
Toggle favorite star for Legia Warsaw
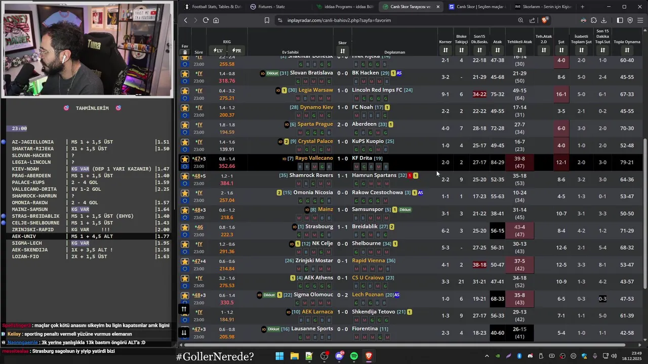tap(185, 90)
